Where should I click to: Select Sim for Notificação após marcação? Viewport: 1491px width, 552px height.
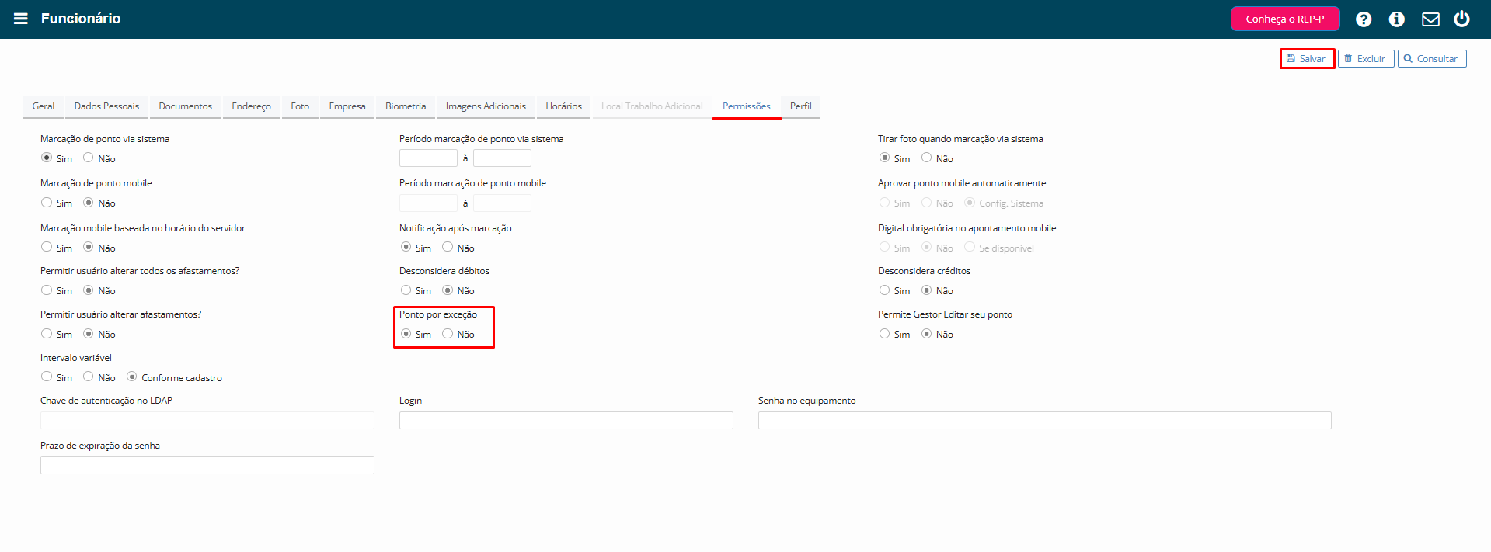pos(406,247)
